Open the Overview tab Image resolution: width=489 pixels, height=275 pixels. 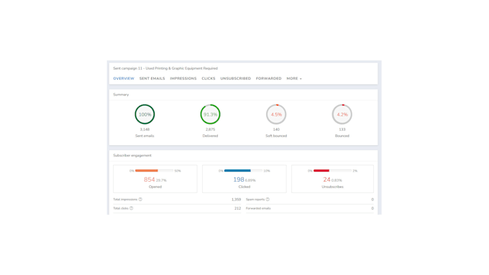coord(124,78)
